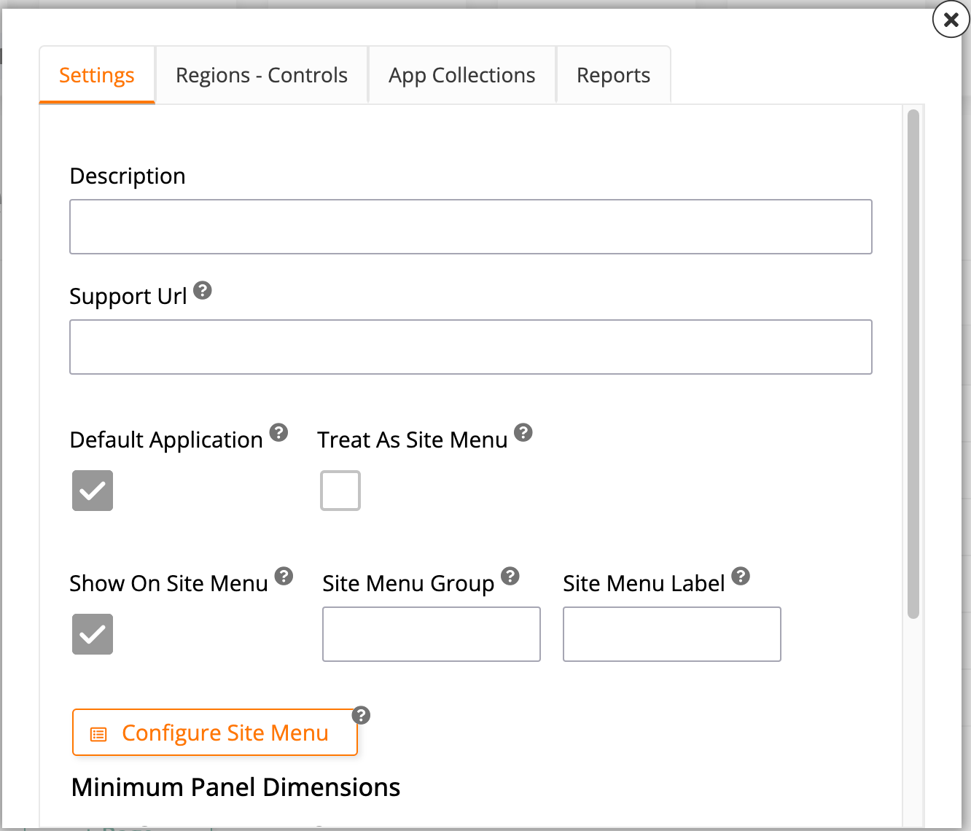Disable Show On Site Menu
This screenshot has height=831, width=971.
pos(92,634)
